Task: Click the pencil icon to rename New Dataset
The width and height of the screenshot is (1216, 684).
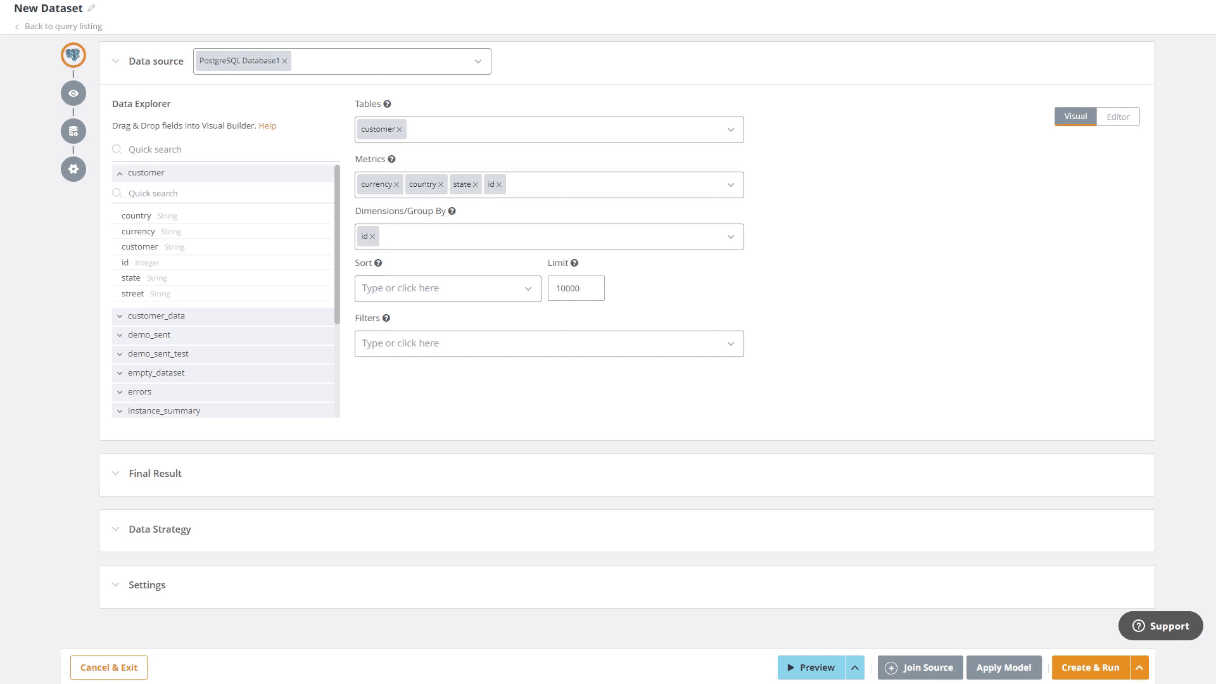Action: click(x=91, y=8)
